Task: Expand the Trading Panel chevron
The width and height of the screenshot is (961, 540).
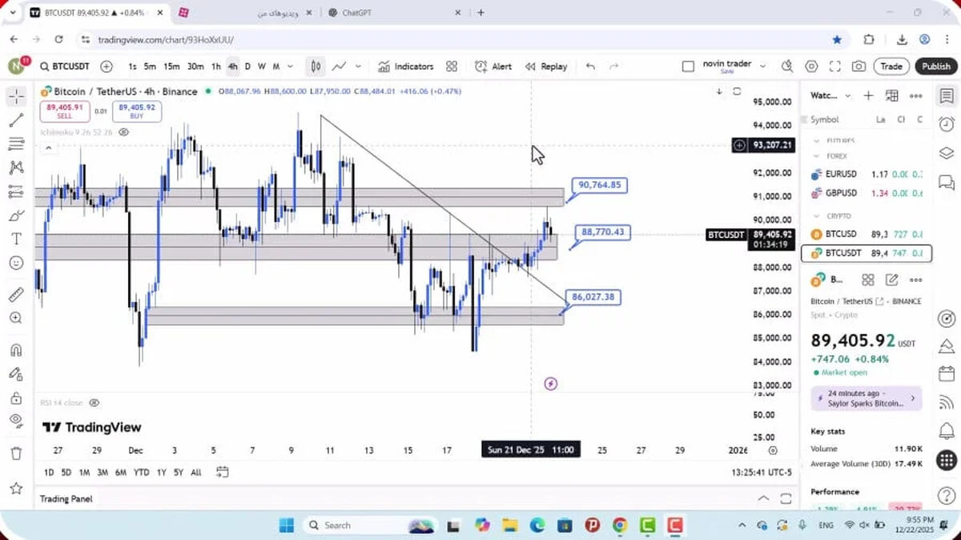Action: point(763,498)
